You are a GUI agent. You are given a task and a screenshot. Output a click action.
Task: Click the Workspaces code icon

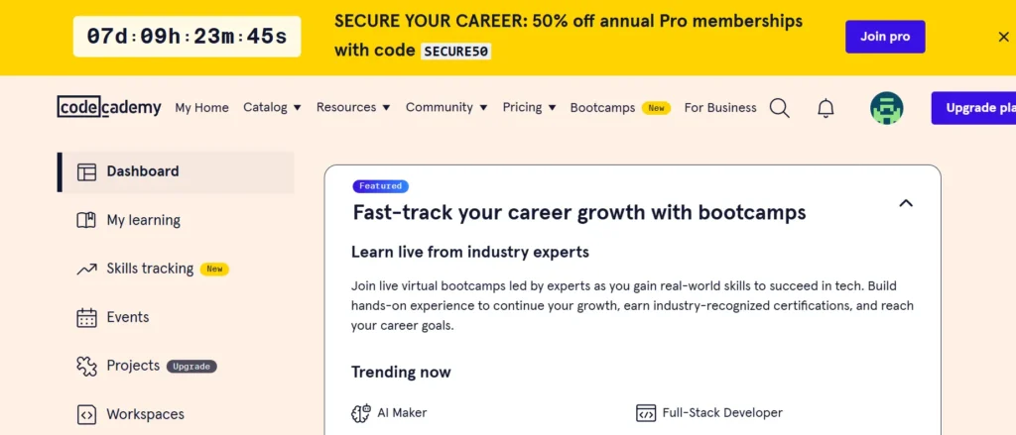point(87,414)
